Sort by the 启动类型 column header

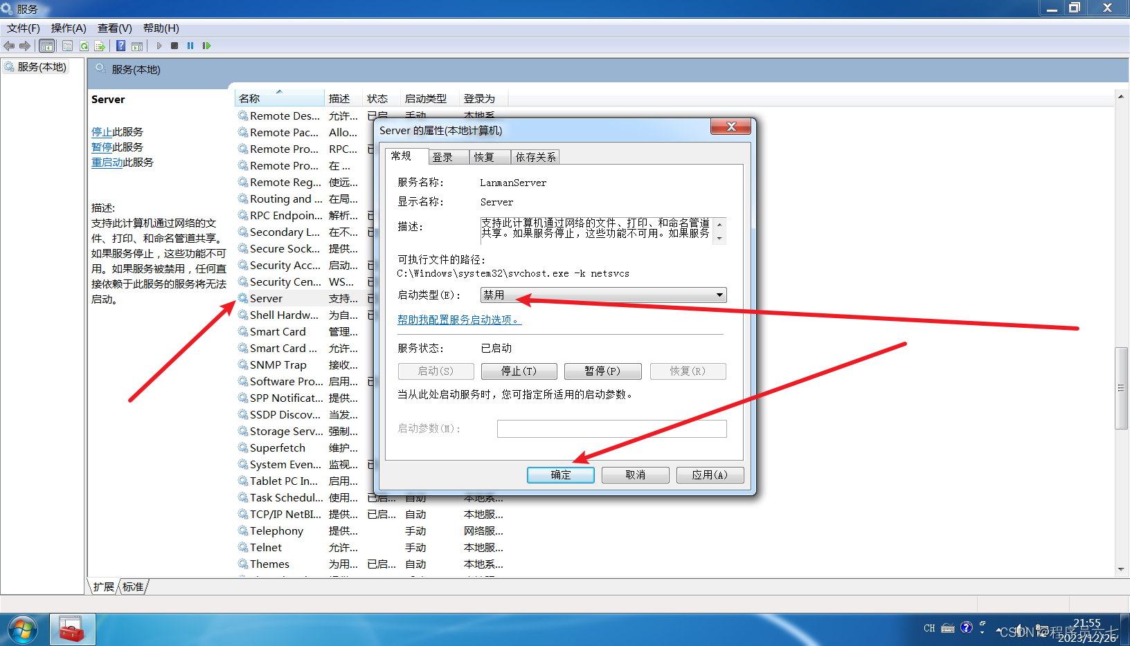tap(430, 98)
